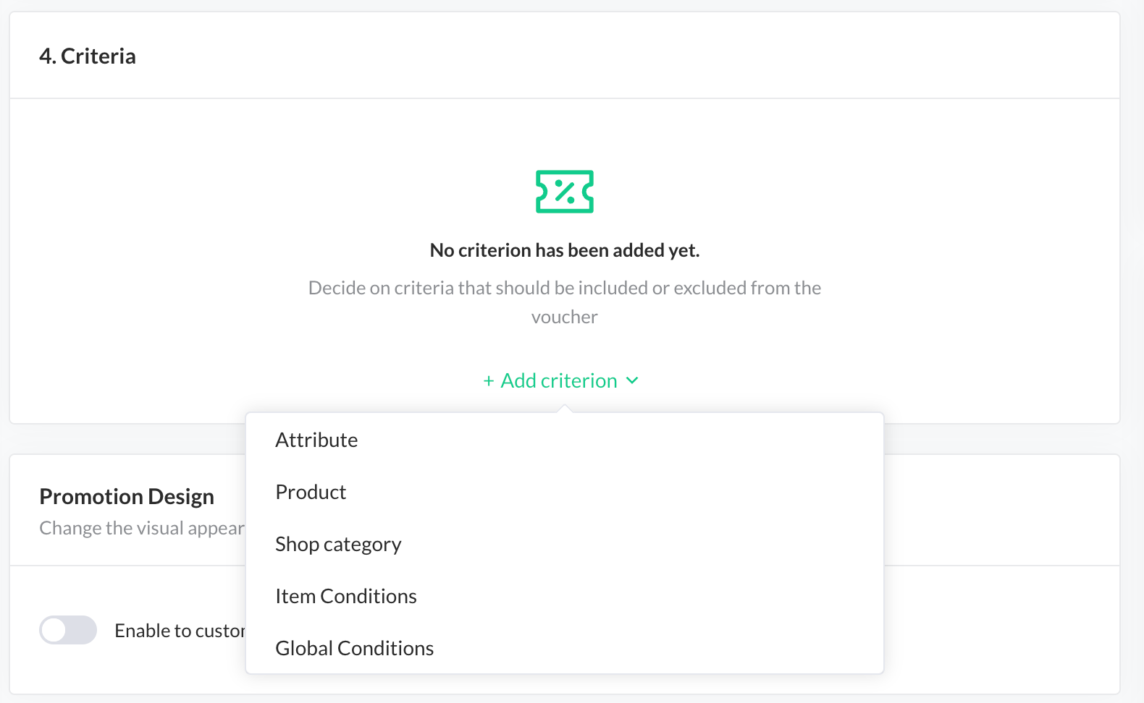Click the Change the visual appearance subtitle
The image size is (1144, 703).
(142, 529)
